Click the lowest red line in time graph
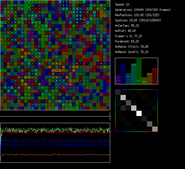Screen dimensions: 185x169 point(53,154)
